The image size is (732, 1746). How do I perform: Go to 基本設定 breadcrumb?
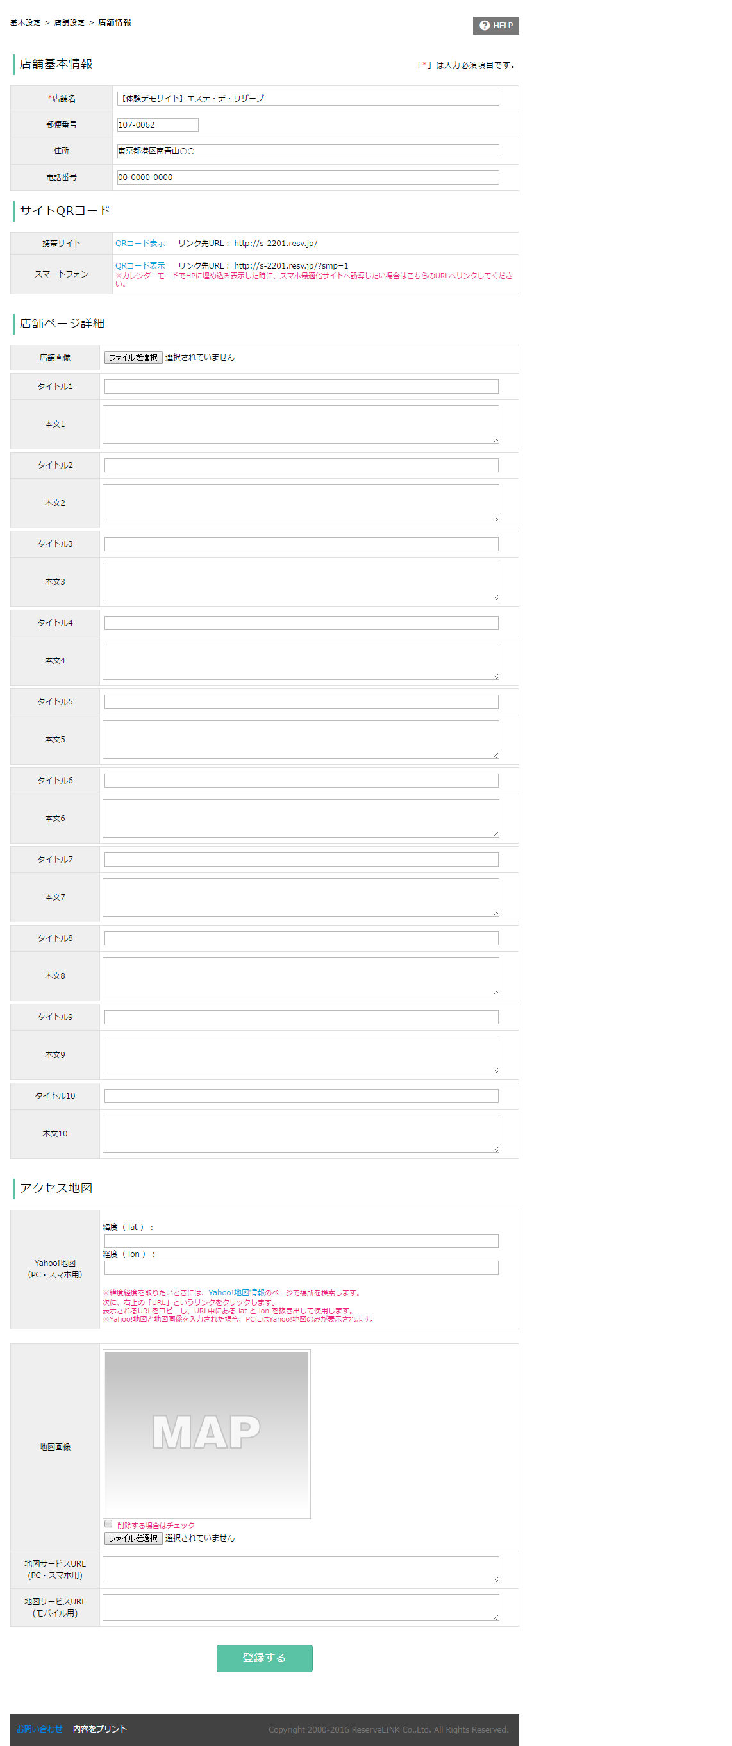pyautogui.click(x=25, y=22)
